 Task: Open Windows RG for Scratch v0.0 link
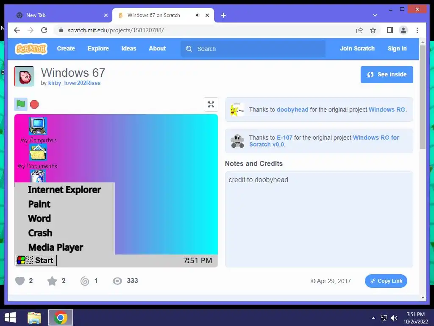pyautogui.click(x=324, y=141)
